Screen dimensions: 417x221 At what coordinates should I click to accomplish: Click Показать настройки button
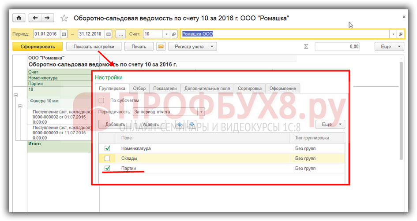point(94,47)
